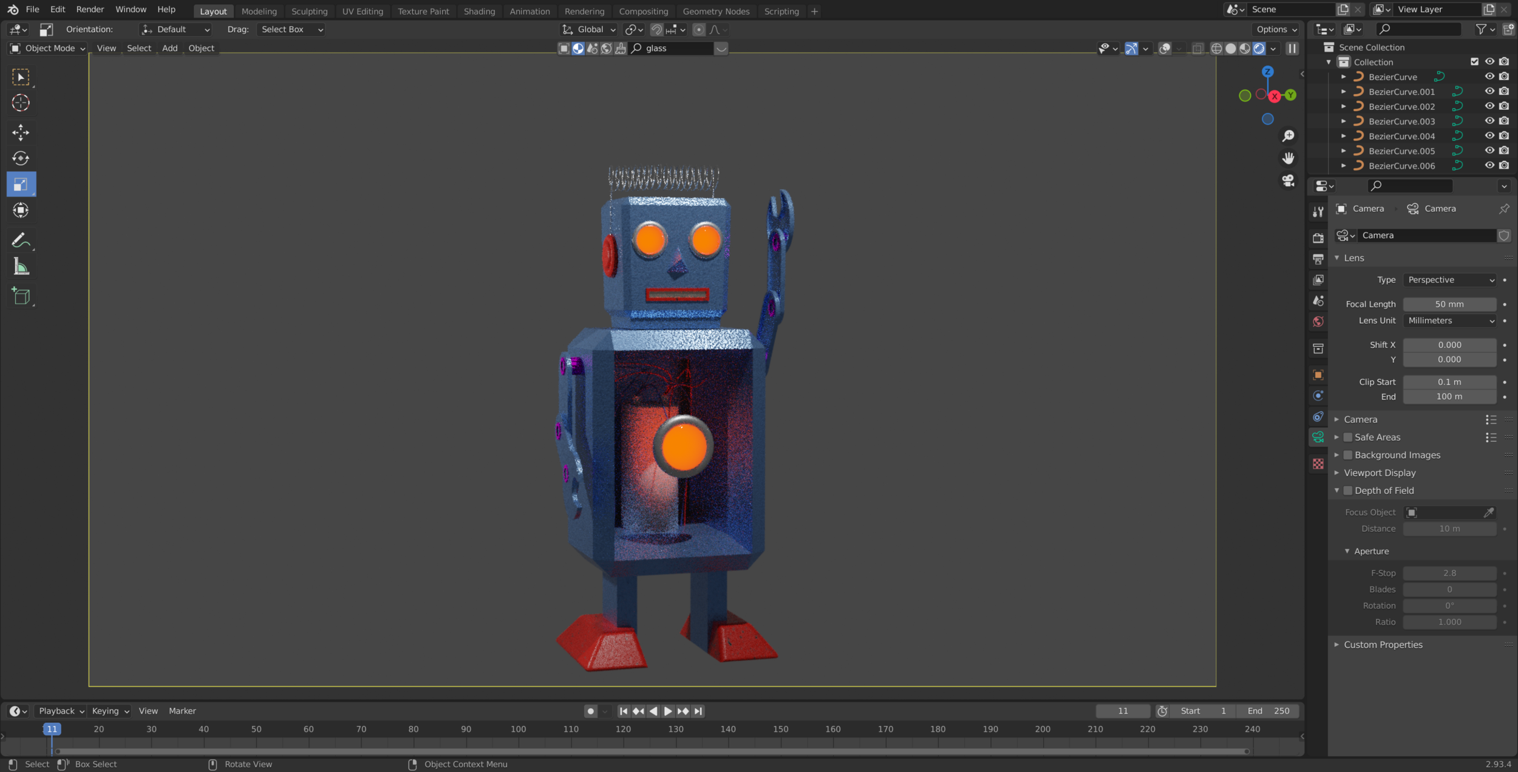1518x772 pixels.
Task: Select the Rotate tool
Action: pos(21,159)
